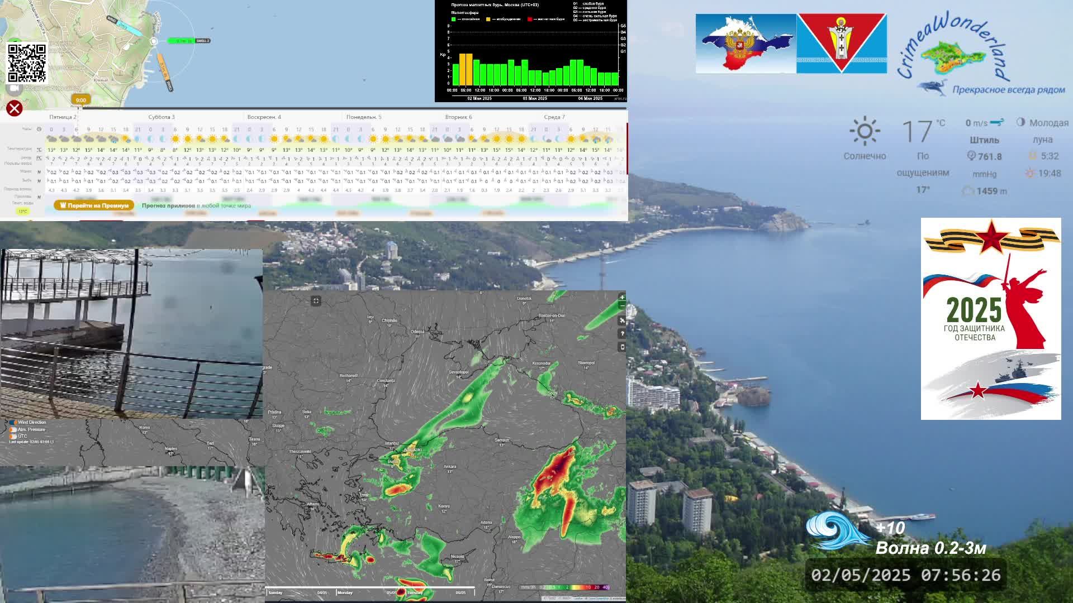The image size is (1073, 603).
Task: Zoom in radar map with plus button
Action: (622, 298)
